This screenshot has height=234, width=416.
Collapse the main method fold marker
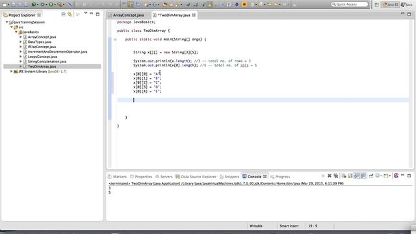click(115, 40)
